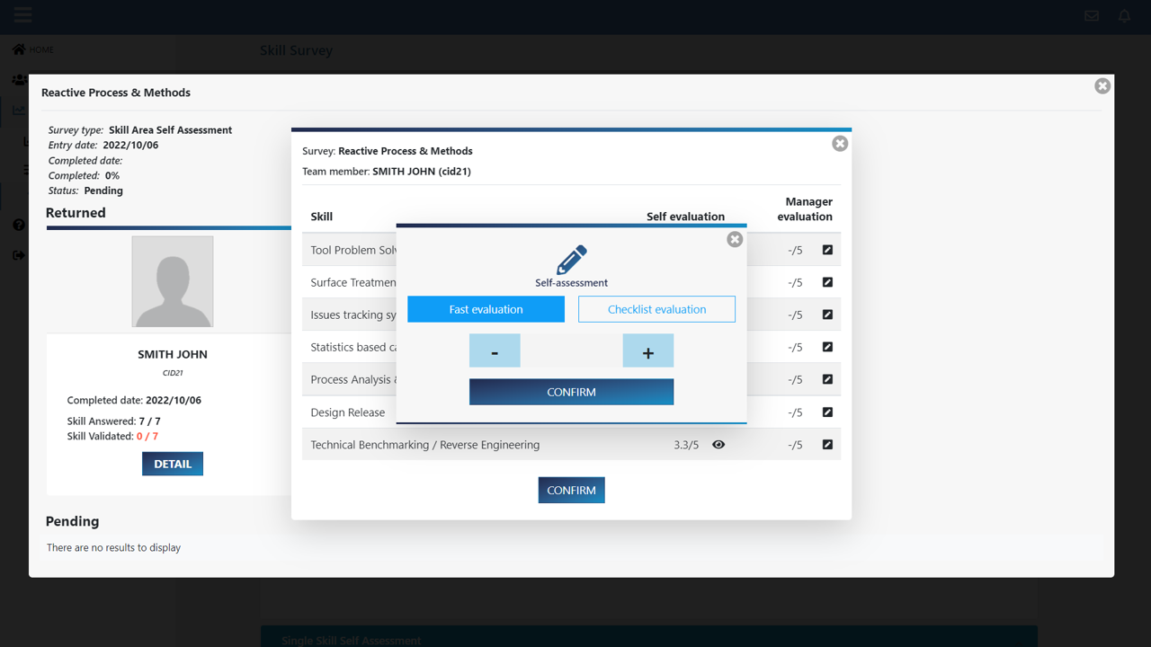Click the self-assessment score value field
Image resolution: width=1151 pixels, height=647 pixels.
[x=571, y=351]
